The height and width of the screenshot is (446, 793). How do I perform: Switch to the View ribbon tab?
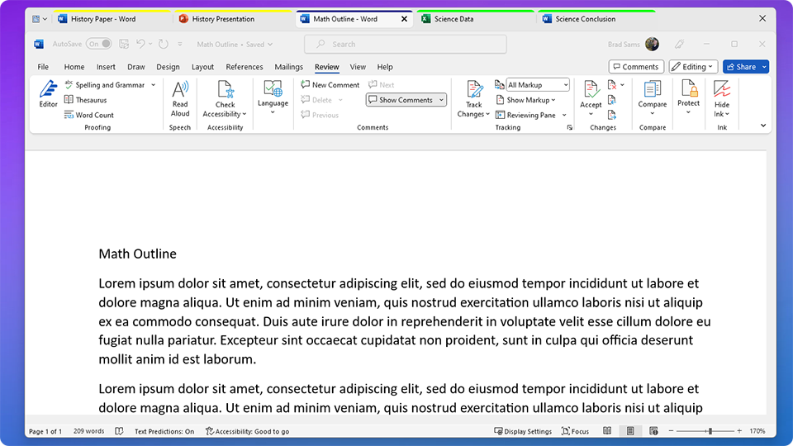coord(358,67)
